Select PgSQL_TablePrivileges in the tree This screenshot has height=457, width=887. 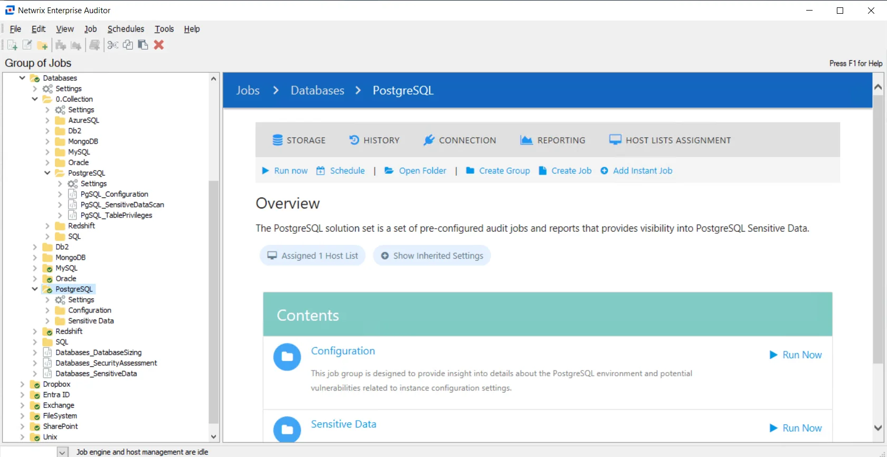116,215
